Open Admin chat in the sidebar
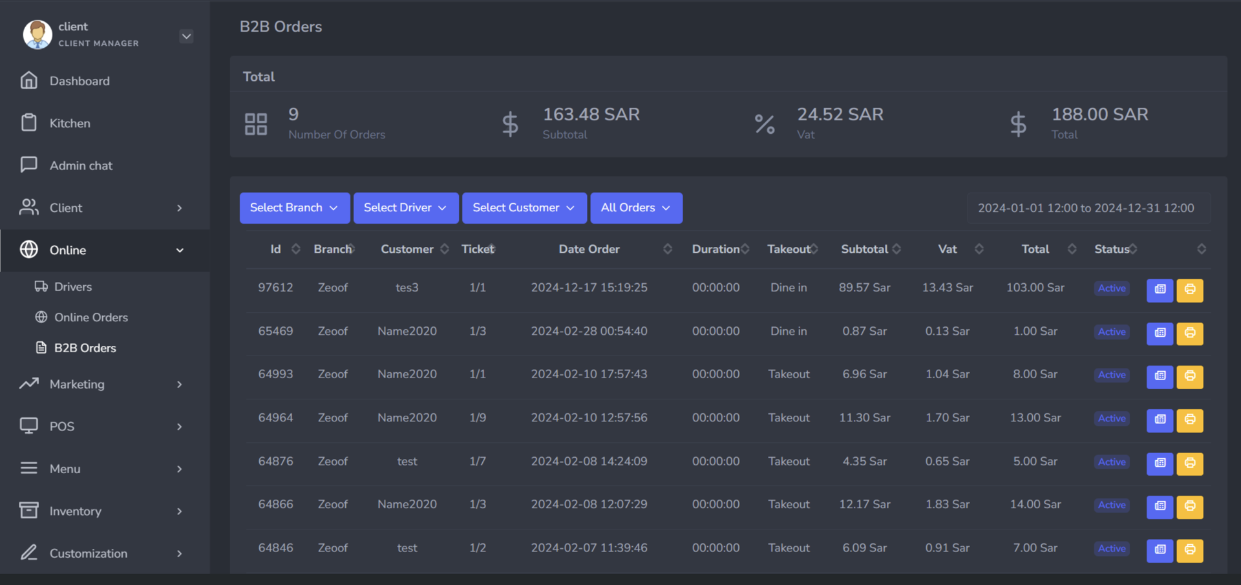 point(105,165)
